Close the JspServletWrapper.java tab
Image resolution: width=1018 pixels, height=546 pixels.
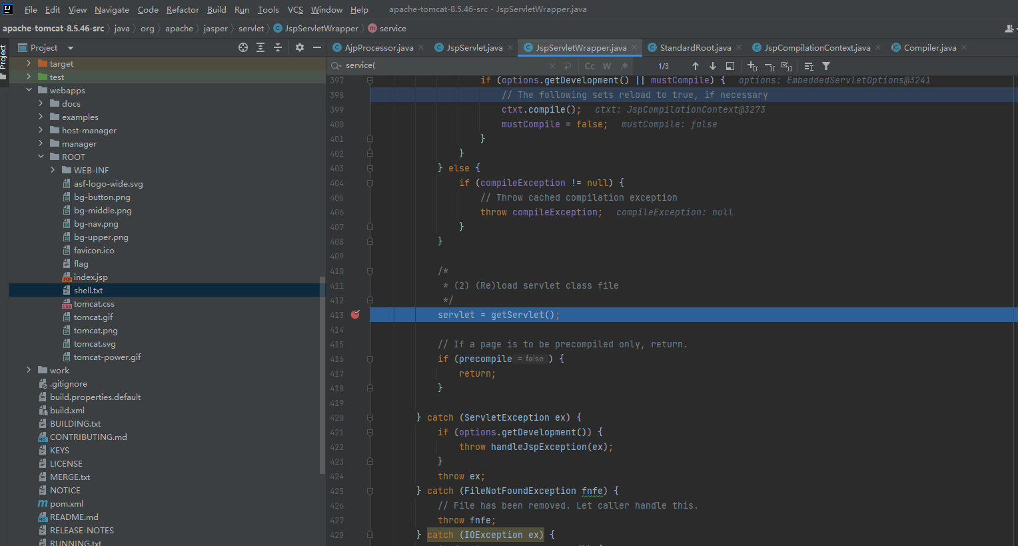[x=634, y=47]
